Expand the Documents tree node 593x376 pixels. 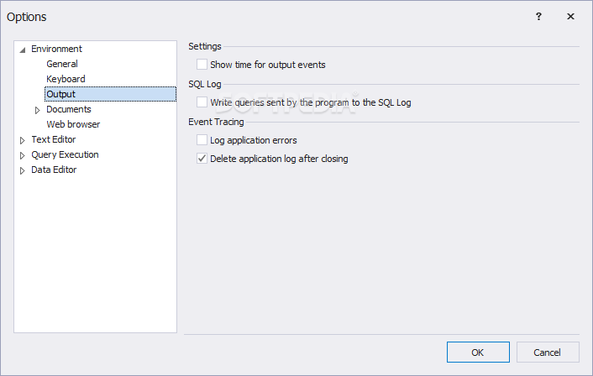click(x=38, y=110)
